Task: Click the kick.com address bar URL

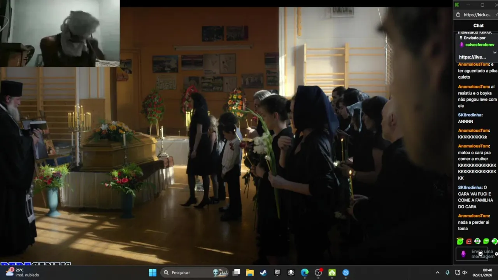Action: pyautogui.click(x=477, y=15)
